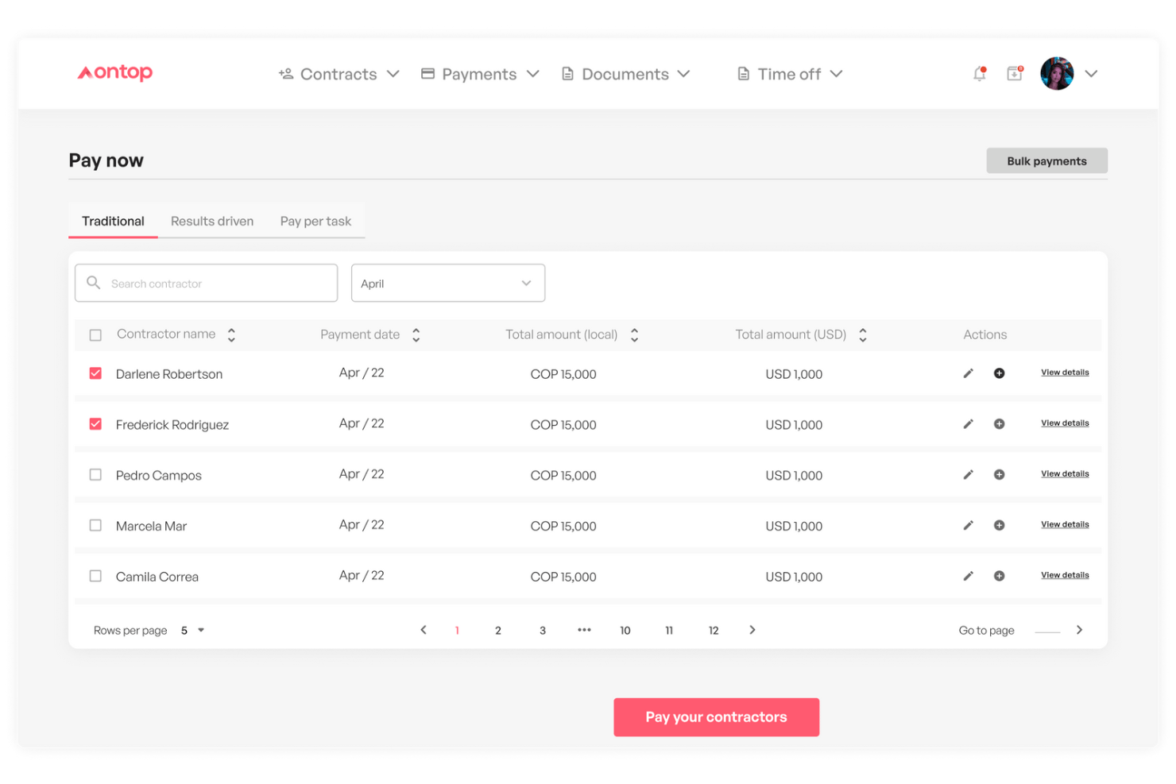1176x784 pixels.
Task: Toggle the select-all header checkbox
Action: [95, 335]
